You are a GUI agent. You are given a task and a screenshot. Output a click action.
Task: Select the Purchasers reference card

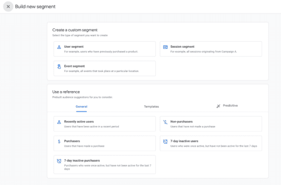pos(105,143)
